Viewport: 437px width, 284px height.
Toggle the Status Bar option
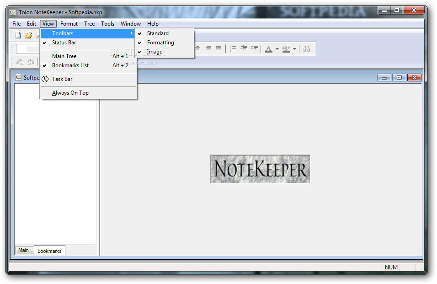tap(88, 43)
